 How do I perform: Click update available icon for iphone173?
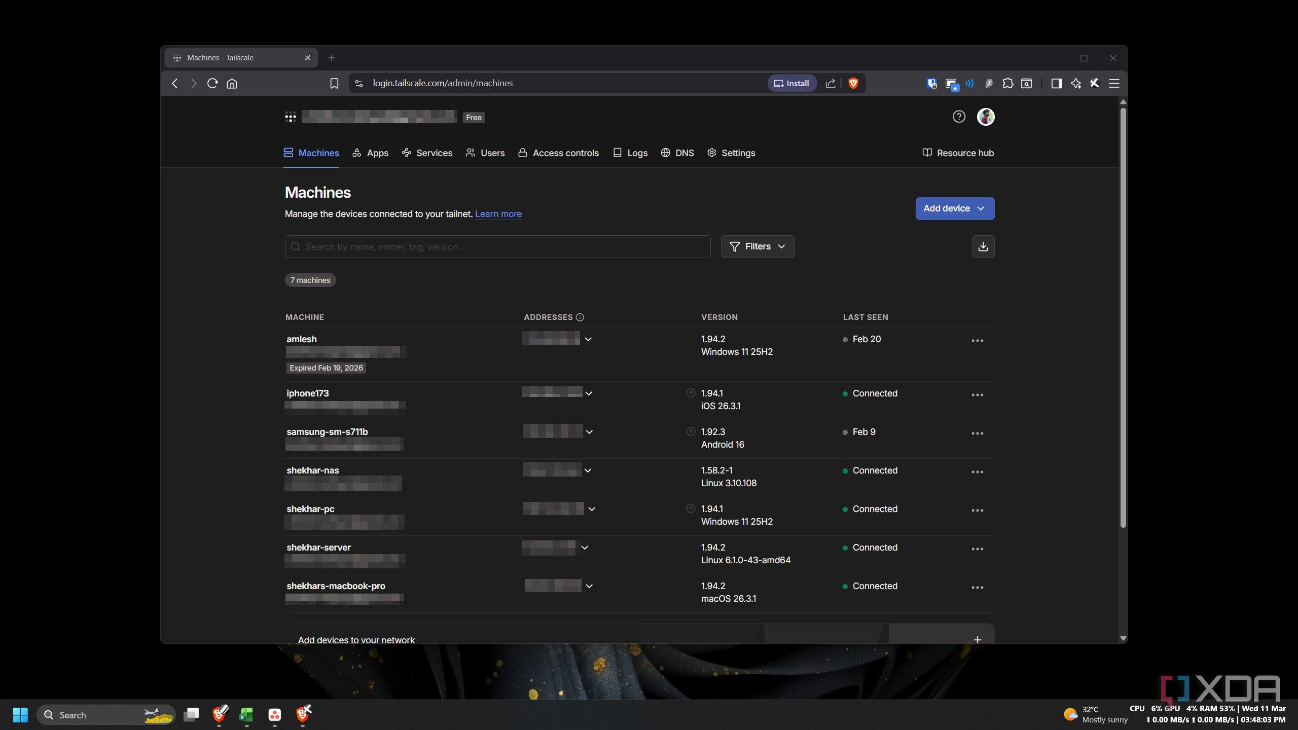[x=691, y=393]
